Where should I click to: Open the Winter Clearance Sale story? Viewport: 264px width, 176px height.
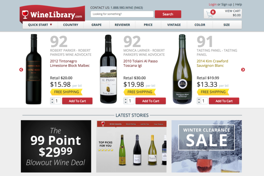tap(207, 146)
